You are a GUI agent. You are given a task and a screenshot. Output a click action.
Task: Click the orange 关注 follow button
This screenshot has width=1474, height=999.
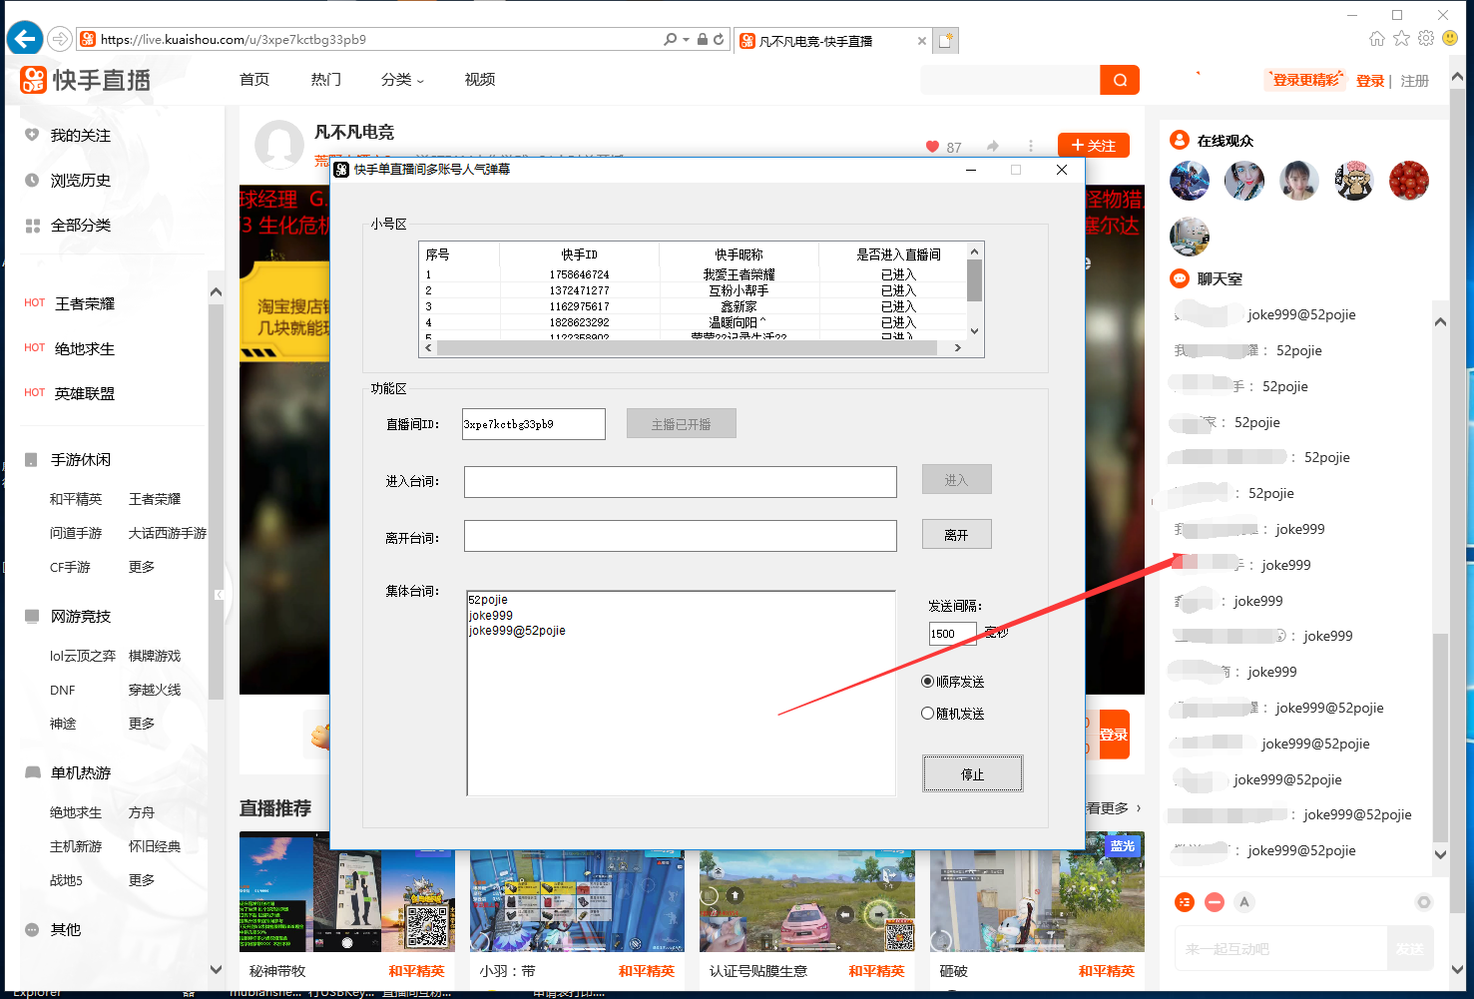tap(1094, 146)
